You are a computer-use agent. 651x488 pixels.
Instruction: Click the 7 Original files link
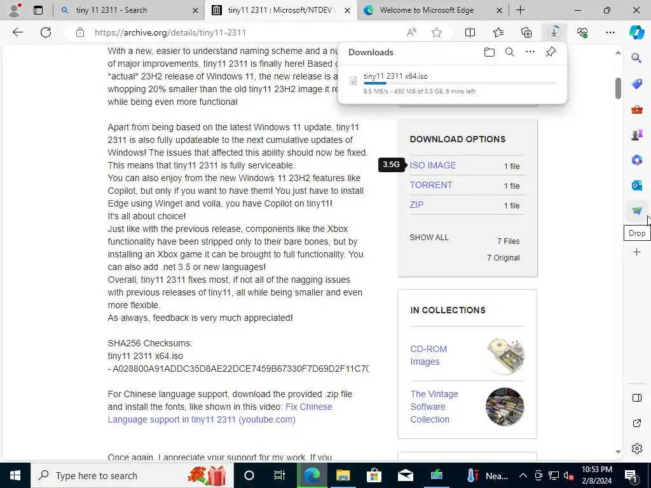pyautogui.click(x=504, y=258)
